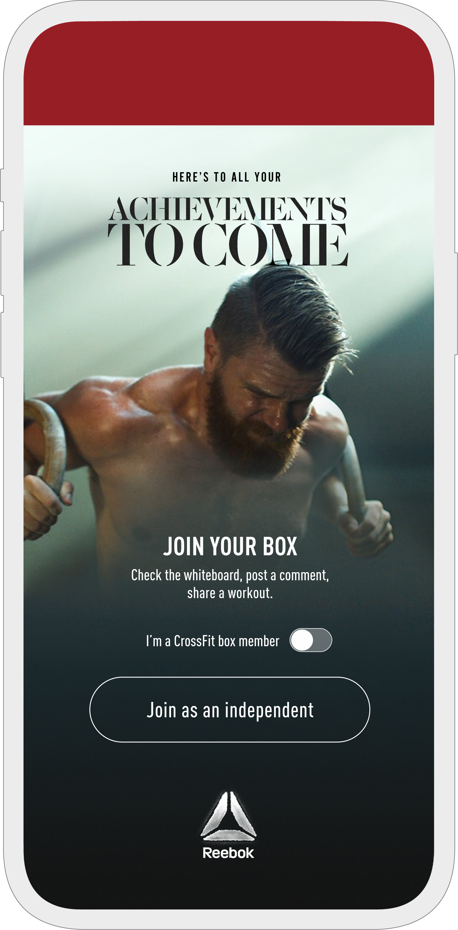
Task: Tap the JOIN YOUR BOX heading
Action: click(230, 546)
